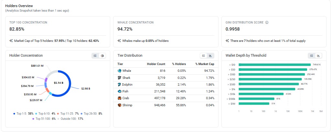Screen dimensions: 332x132
Task: Click the $5.14 B donut center value
Action: click(x=58, y=83)
